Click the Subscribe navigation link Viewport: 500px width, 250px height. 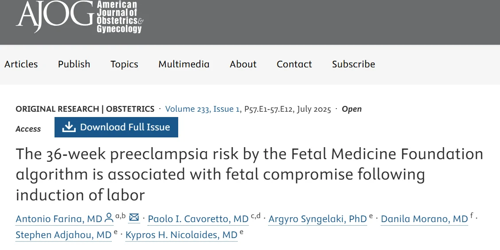[353, 64]
